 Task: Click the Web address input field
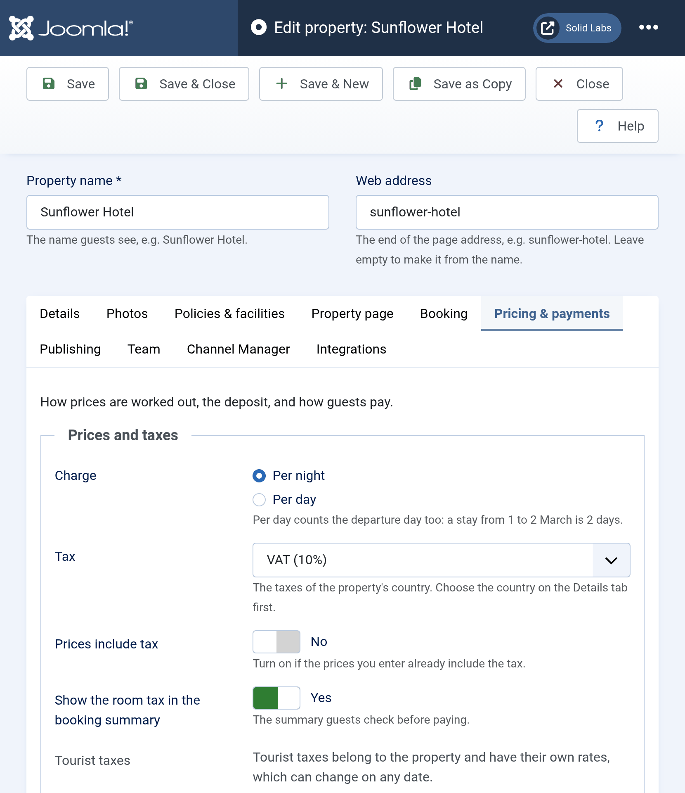coord(507,212)
